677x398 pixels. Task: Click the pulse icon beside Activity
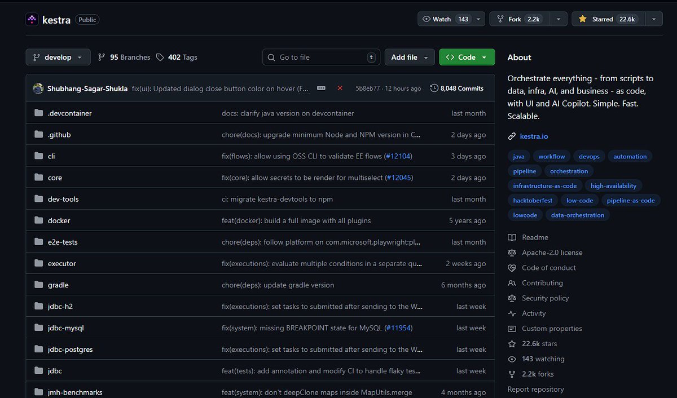click(512, 313)
